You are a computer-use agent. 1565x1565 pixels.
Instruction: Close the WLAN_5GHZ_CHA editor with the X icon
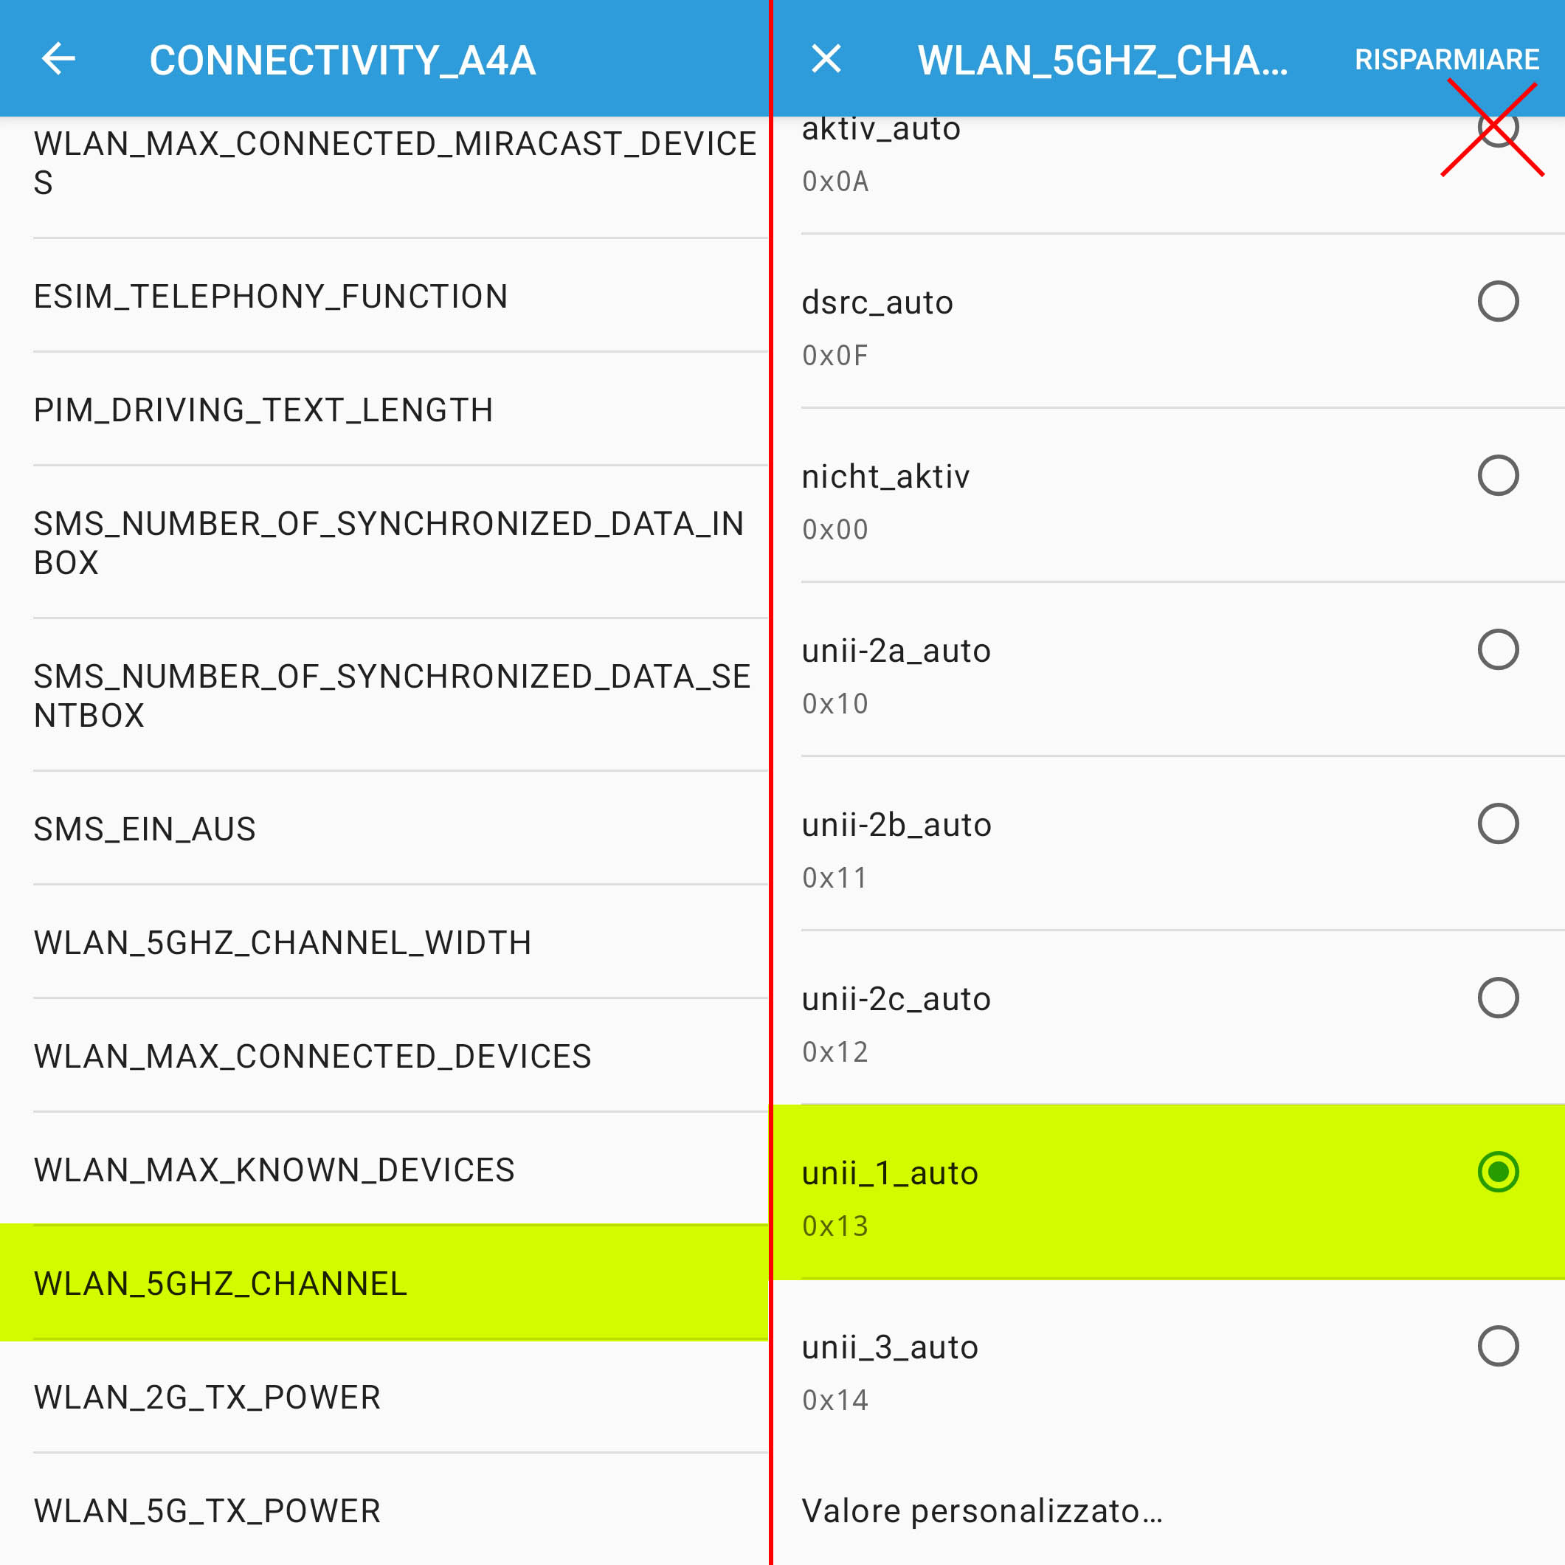[x=826, y=59]
